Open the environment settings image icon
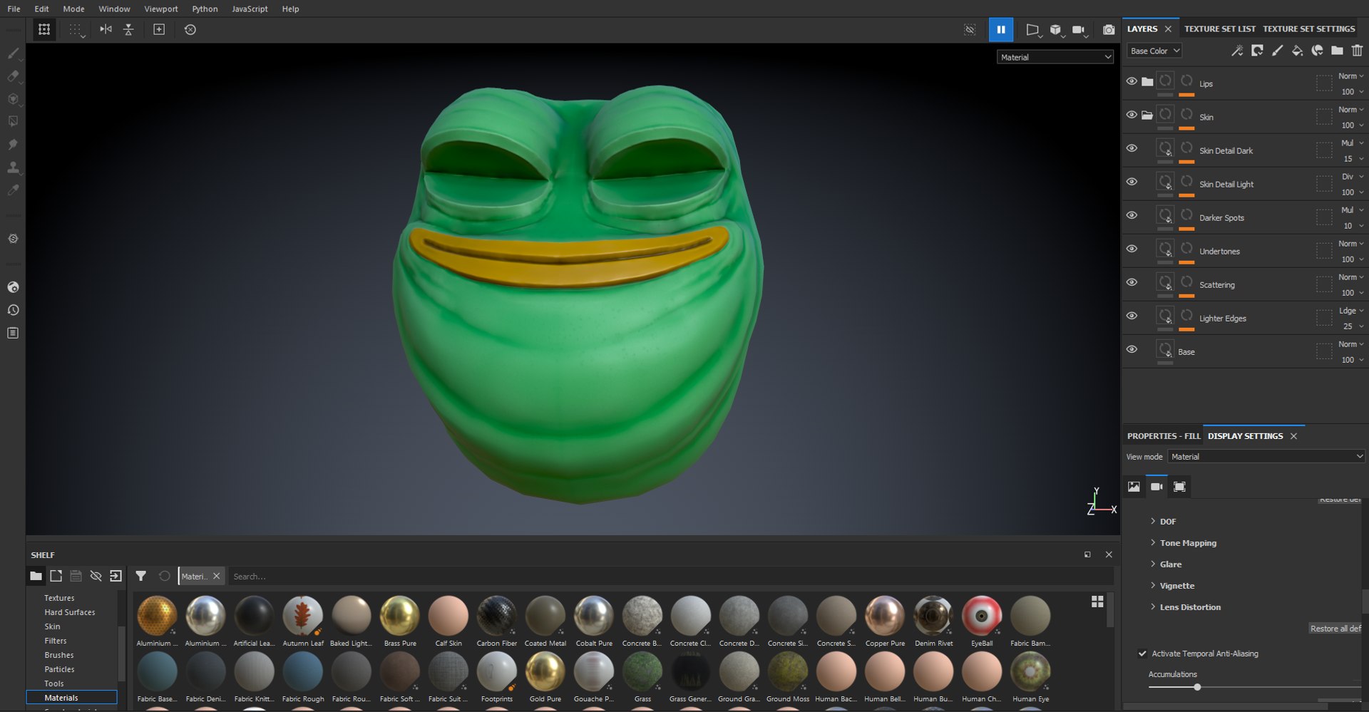Screen dimensions: 1369x712 coord(1134,487)
